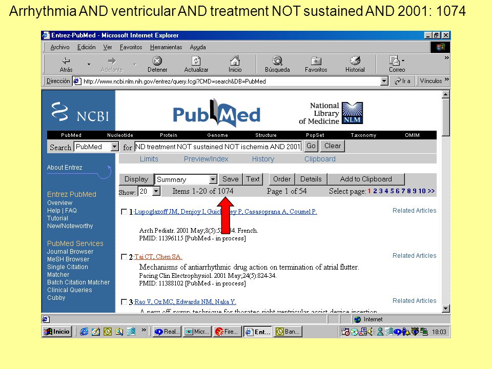Open the Herramientas menu
492x369 pixels.
[166, 47]
